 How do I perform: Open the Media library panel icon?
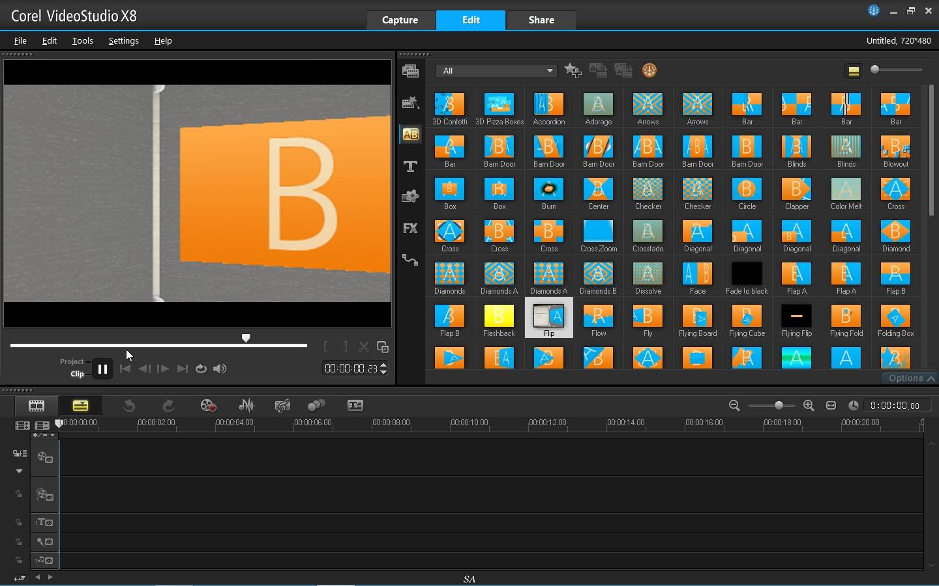coord(410,71)
